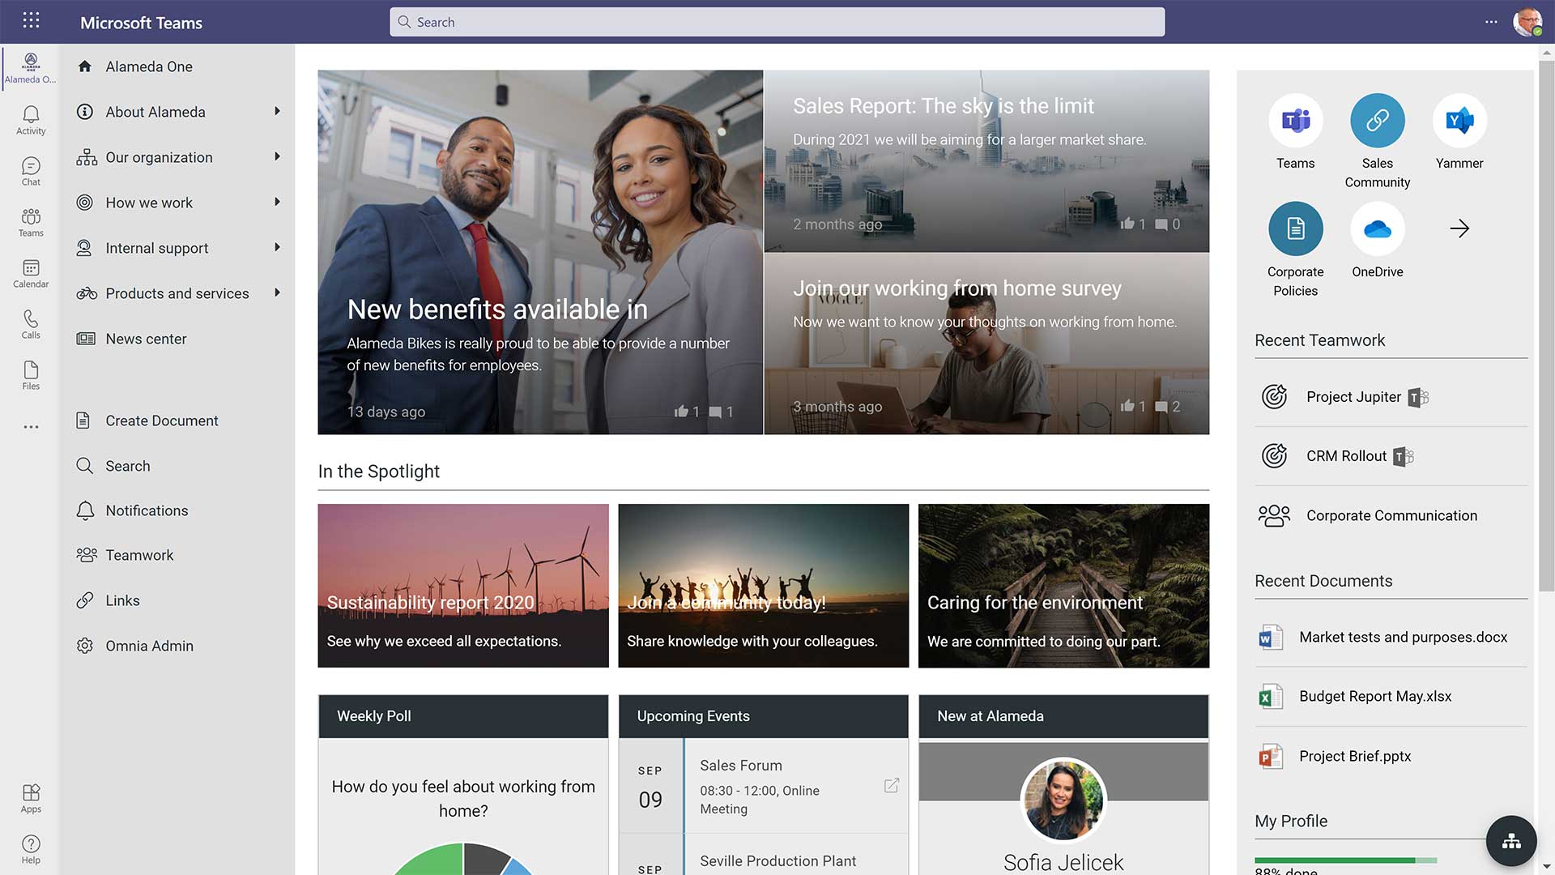This screenshot has height=875, width=1555.
Task: Open the org chart floating button
Action: 1511,841
